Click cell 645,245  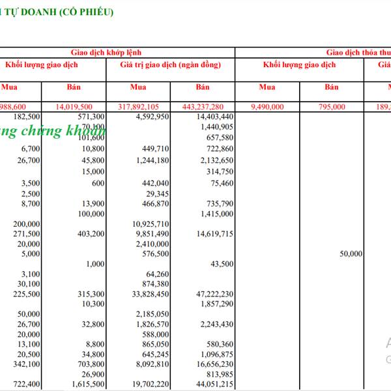(x=156, y=355)
